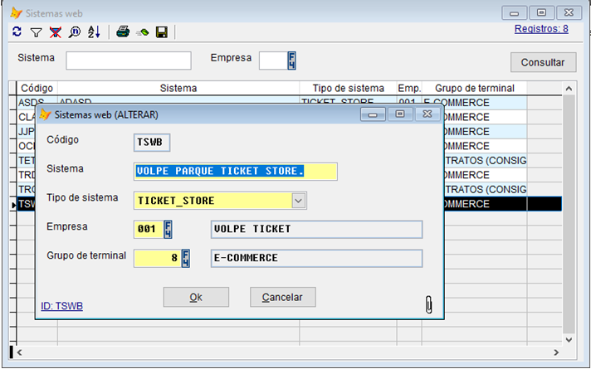
Task: Click the Consultar button
Action: pyautogui.click(x=543, y=62)
